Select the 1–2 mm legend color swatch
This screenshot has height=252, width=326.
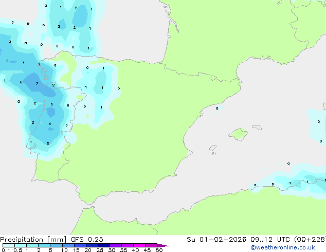click(32, 245)
